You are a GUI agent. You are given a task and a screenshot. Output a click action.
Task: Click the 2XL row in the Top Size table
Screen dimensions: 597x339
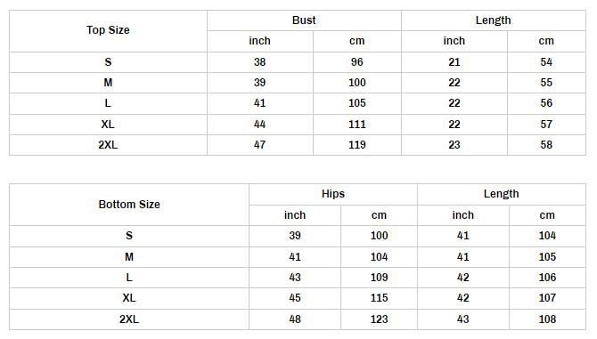pyautogui.click(x=298, y=145)
